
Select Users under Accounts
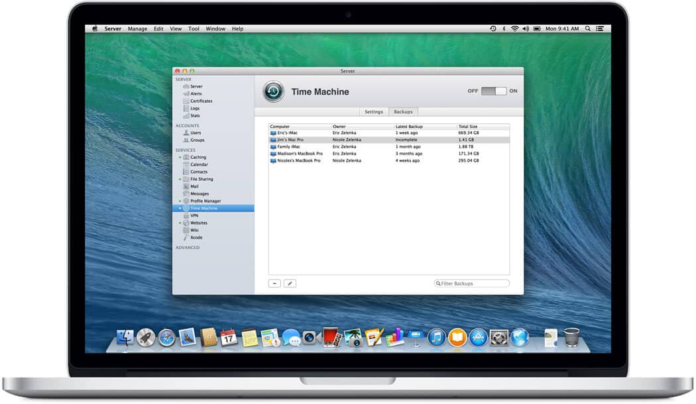tap(192, 132)
